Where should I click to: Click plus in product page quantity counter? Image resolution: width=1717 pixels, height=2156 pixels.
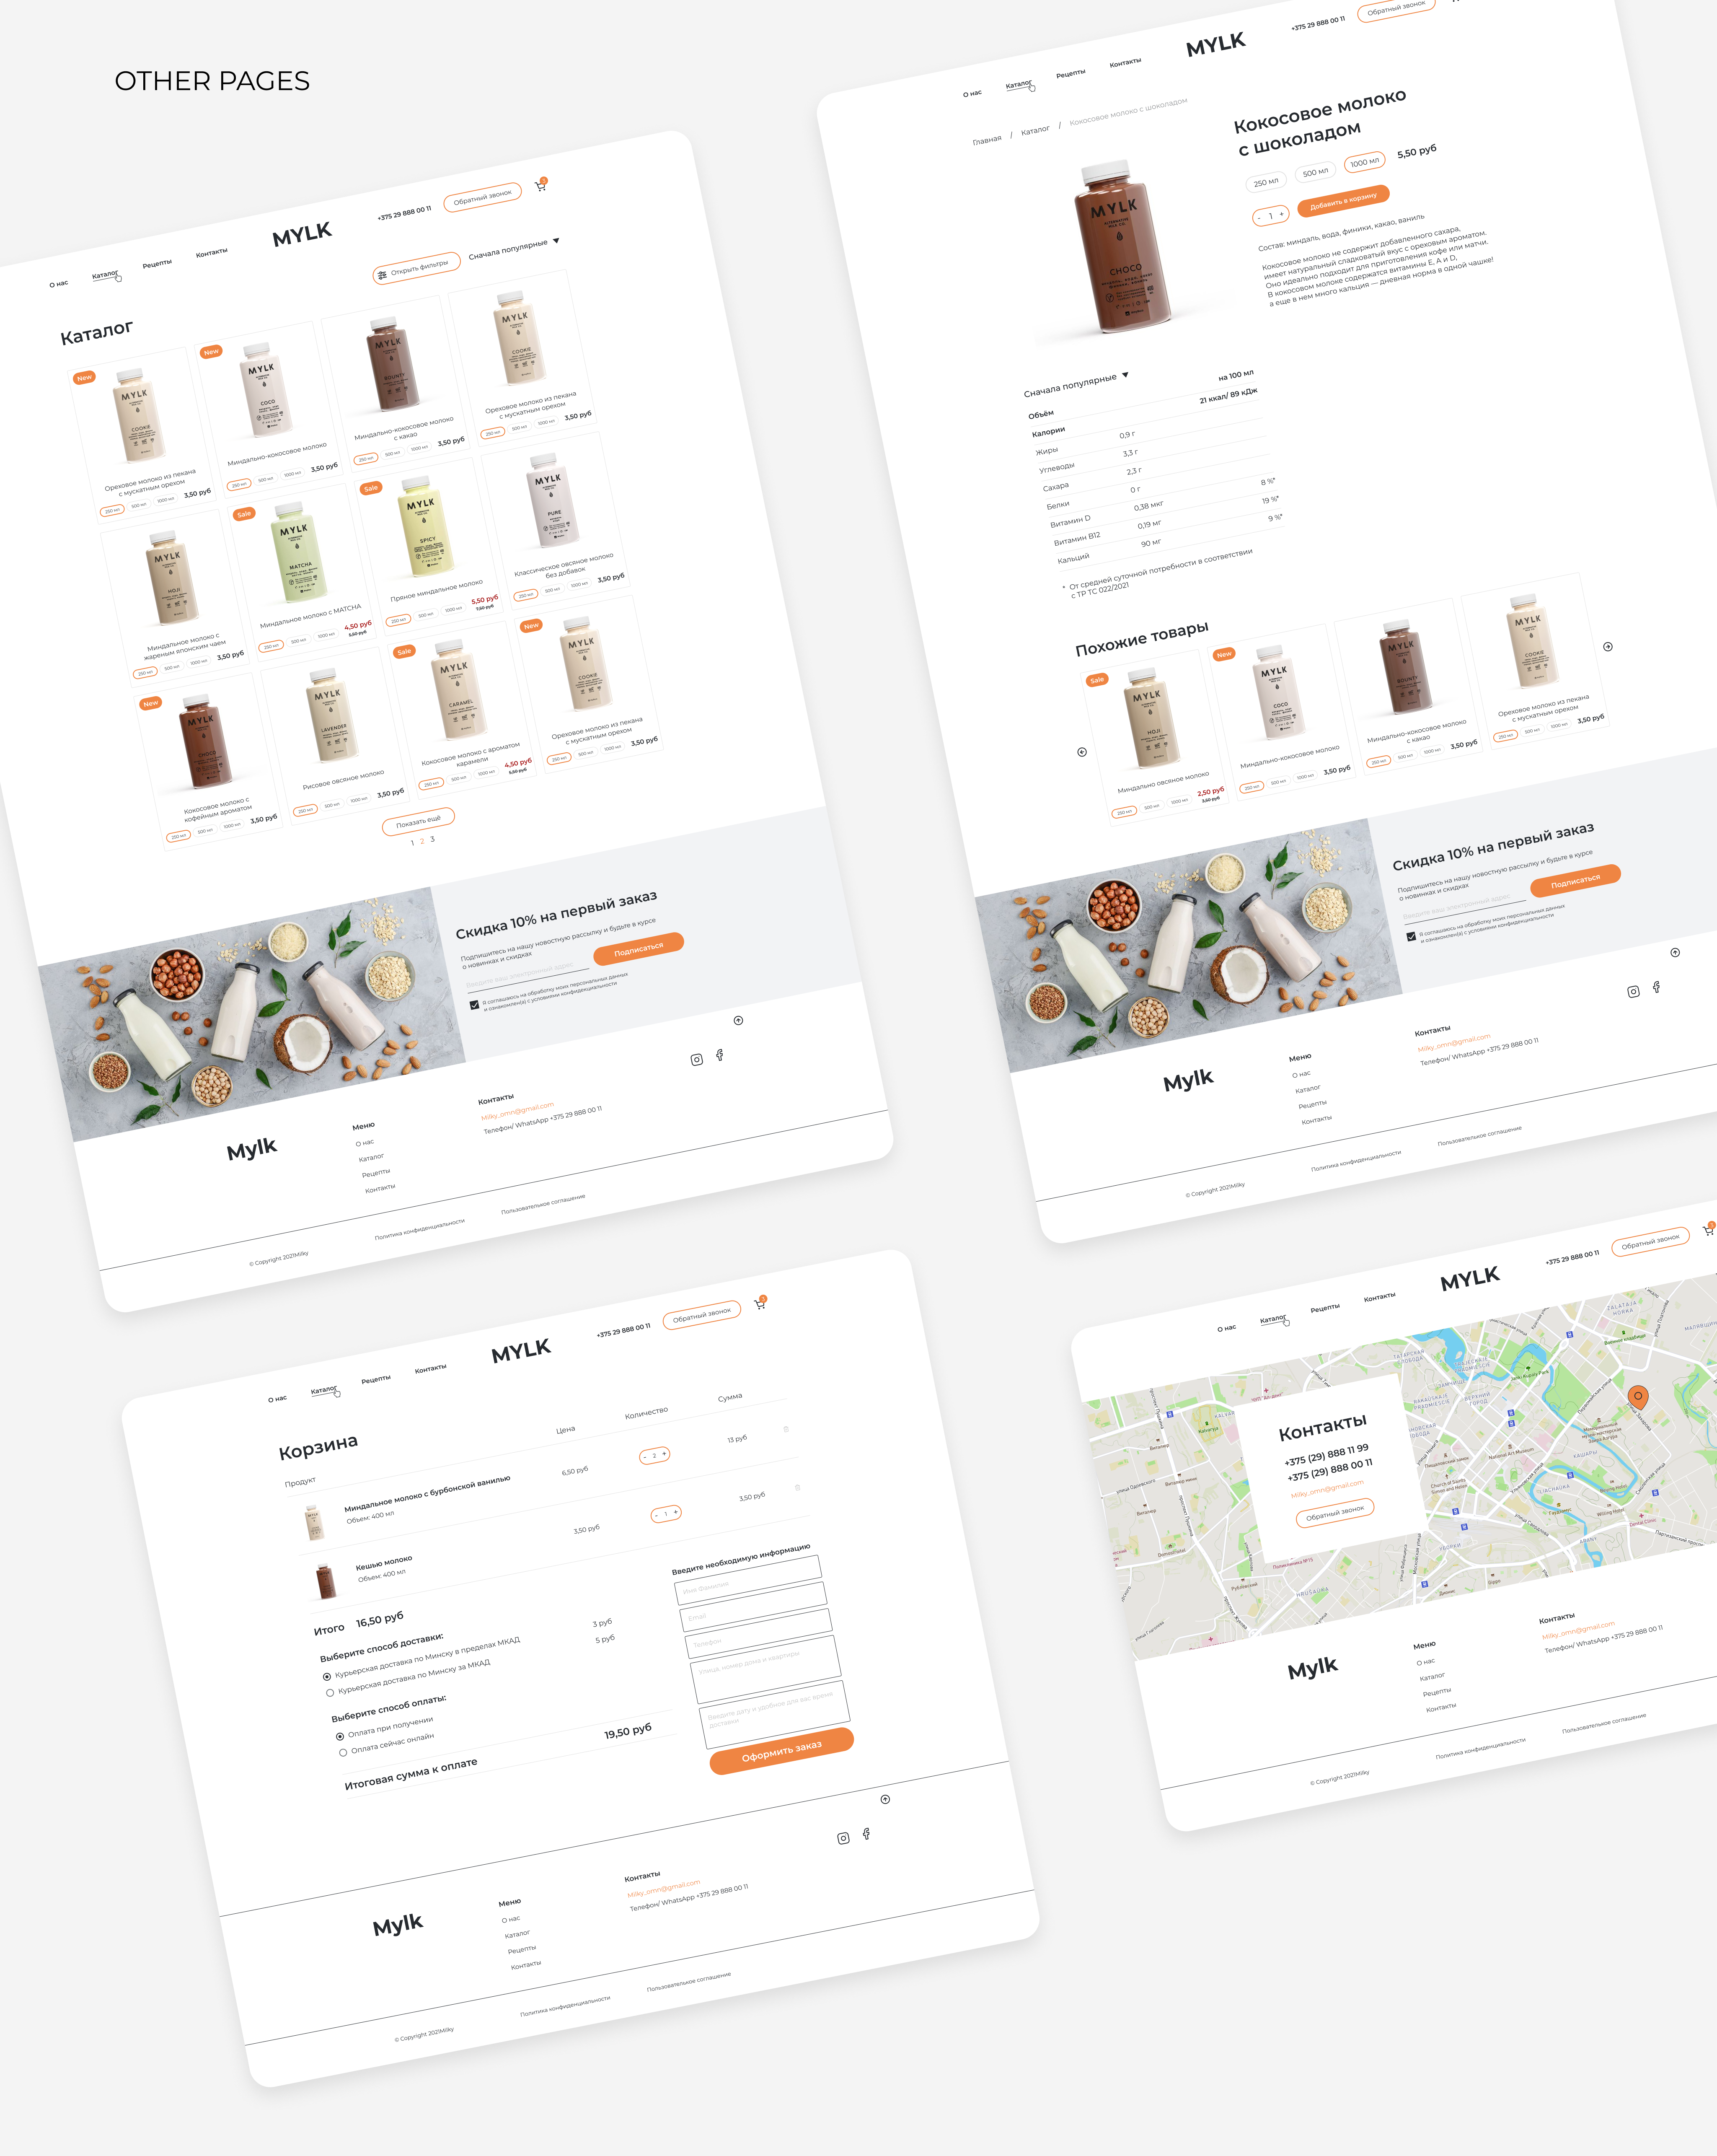(x=1281, y=214)
